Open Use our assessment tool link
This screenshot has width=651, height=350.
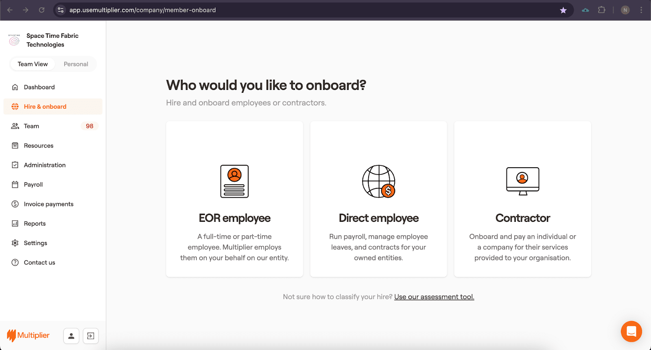click(434, 297)
